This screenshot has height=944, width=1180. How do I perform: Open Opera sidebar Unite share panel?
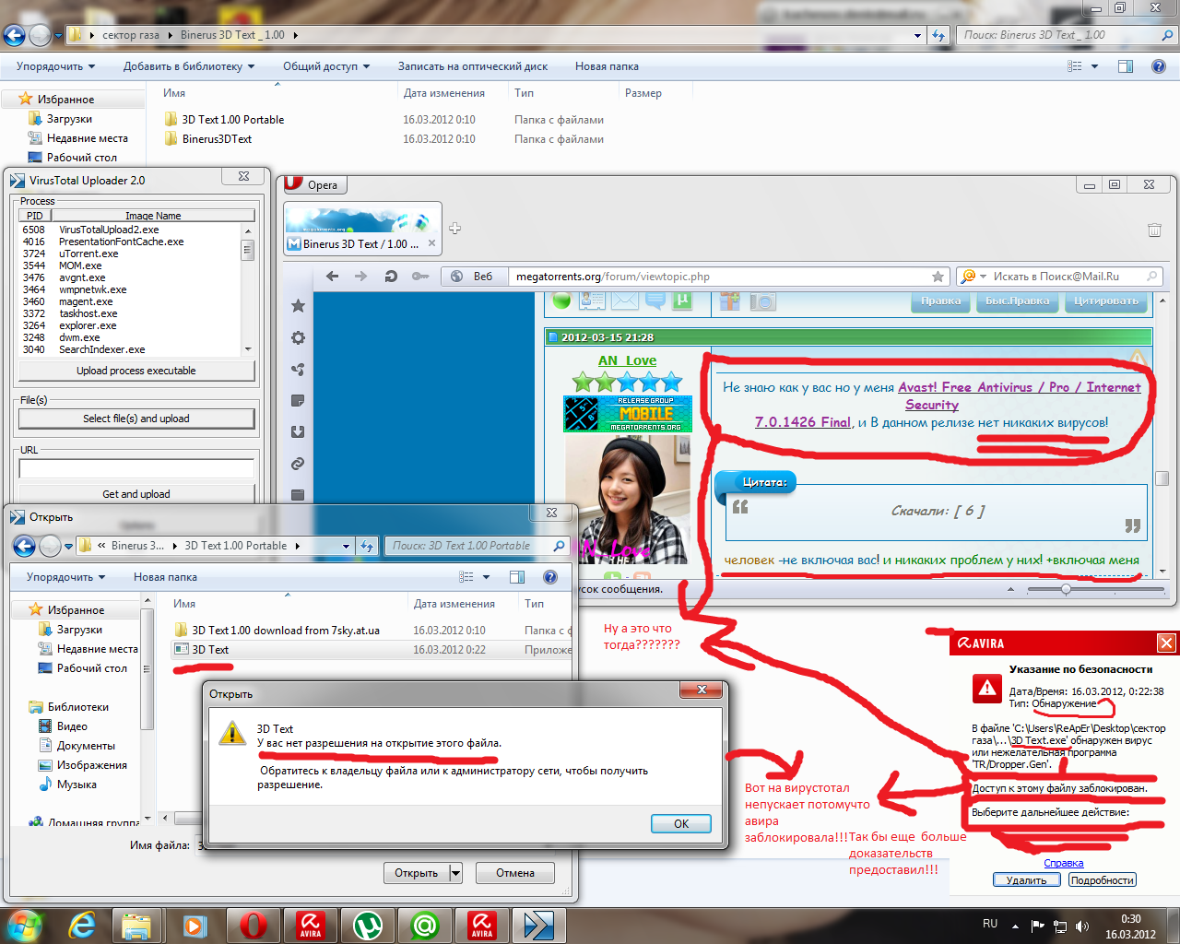(x=298, y=369)
